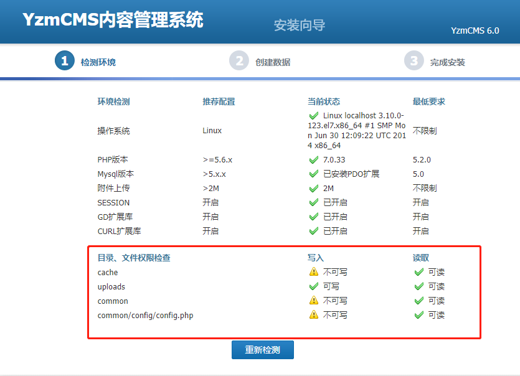
Task: Click the 可写 status for uploads
Action: [x=331, y=286]
